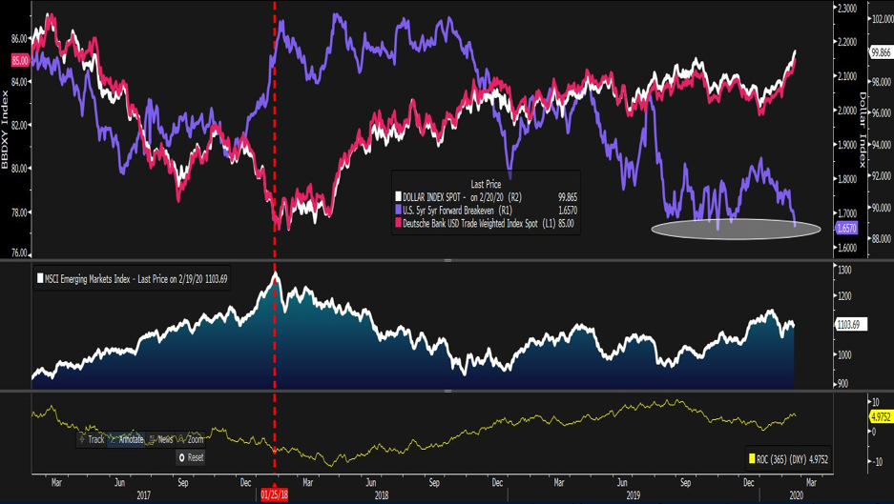
Task: Click the 2.3000 right-axis value
Action: pyautogui.click(x=845, y=8)
